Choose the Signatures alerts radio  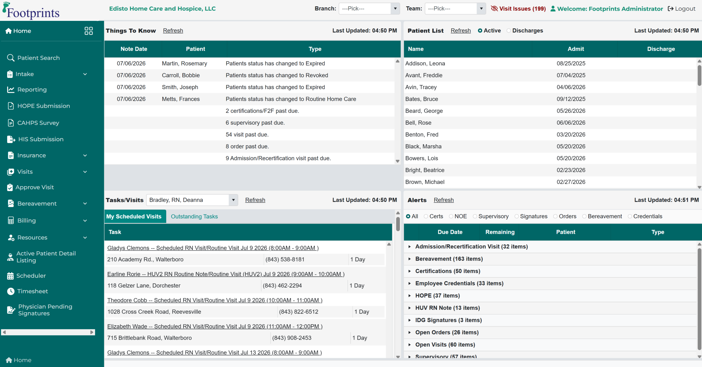click(x=516, y=216)
